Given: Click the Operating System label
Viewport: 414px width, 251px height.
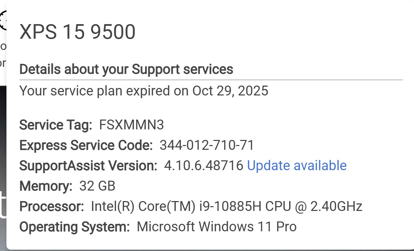Looking at the screenshot, I should (x=74, y=227).
